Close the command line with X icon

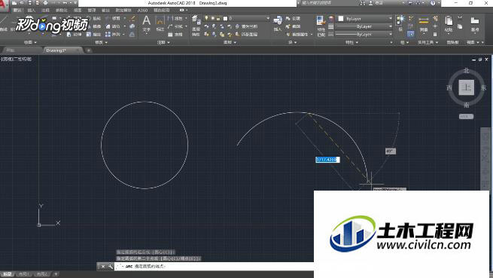click(x=103, y=267)
